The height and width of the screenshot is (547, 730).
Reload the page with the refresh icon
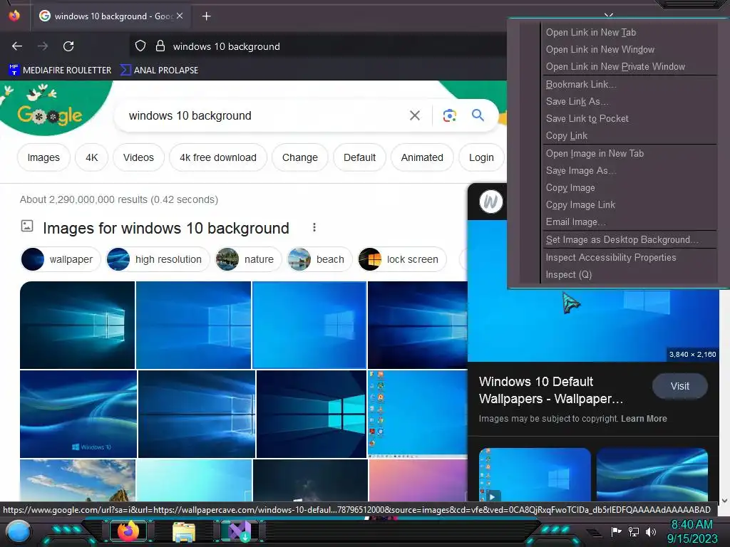pyautogui.click(x=68, y=46)
